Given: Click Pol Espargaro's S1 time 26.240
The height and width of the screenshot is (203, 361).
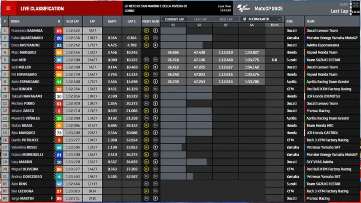Looking at the screenshot, I should click(x=173, y=74).
